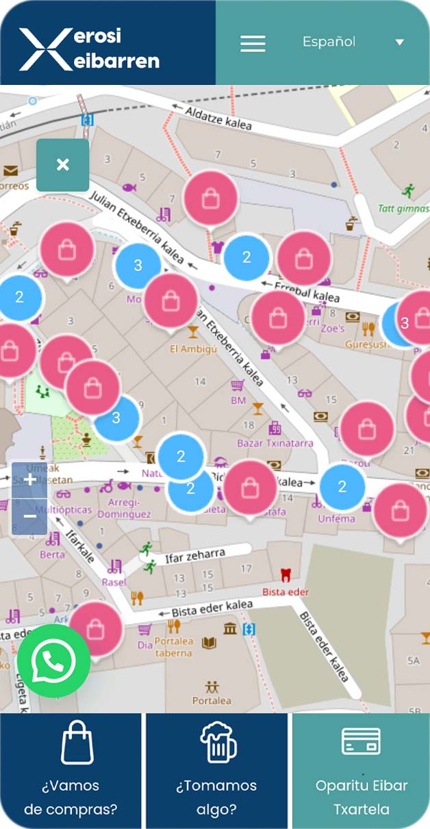Close the map using the X button

click(x=63, y=165)
